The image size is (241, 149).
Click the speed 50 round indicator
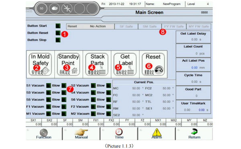point(41,8)
